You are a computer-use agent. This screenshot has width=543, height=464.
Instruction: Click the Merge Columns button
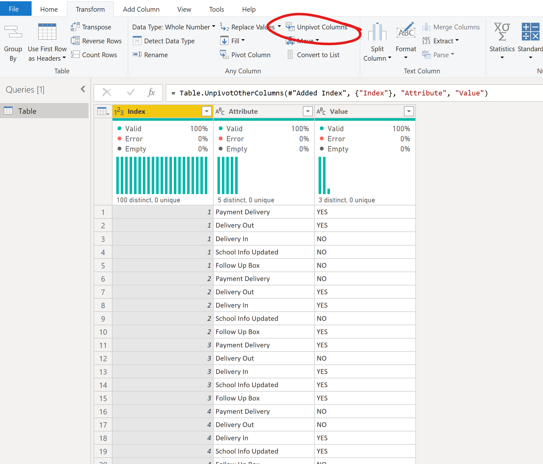451,27
